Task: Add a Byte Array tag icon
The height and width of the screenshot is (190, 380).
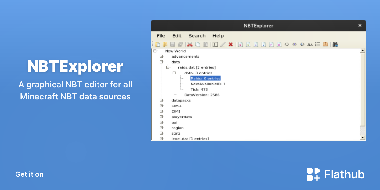Action: [287, 44]
